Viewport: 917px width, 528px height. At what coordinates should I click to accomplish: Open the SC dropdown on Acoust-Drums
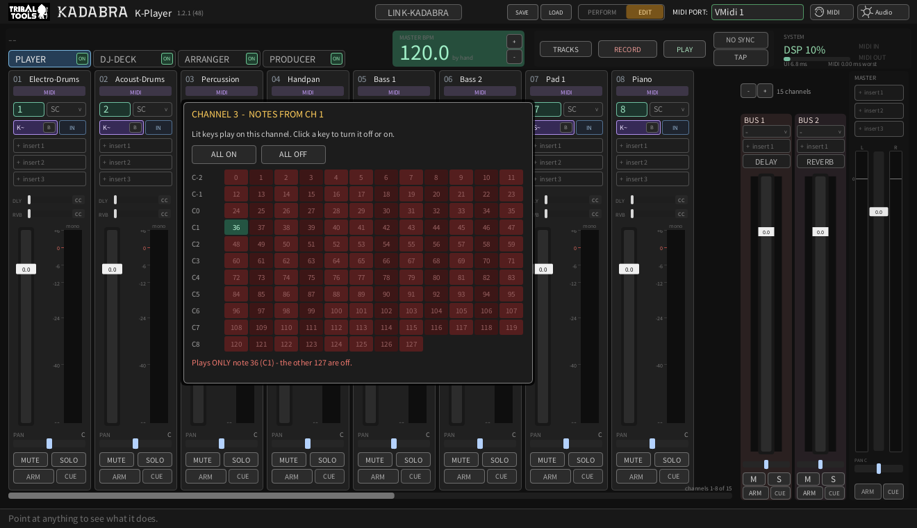[152, 110]
